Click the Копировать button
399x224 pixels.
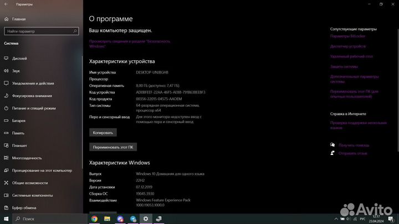pyautogui.click(x=103, y=133)
